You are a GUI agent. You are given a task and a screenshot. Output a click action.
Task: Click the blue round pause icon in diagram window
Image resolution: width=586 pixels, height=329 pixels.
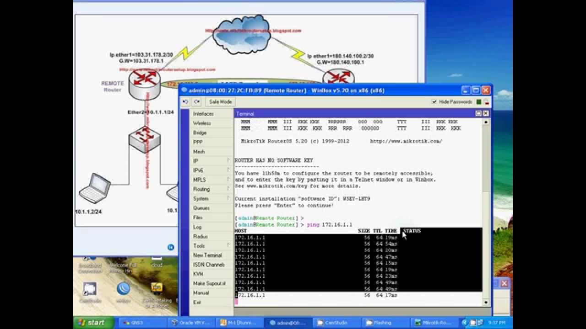(171, 247)
